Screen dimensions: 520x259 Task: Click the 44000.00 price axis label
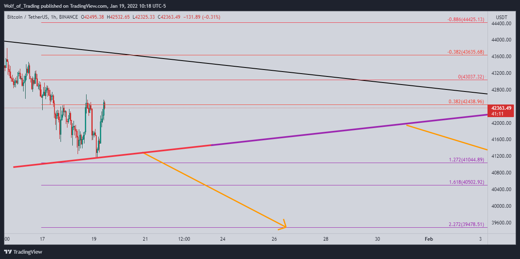(501, 40)
